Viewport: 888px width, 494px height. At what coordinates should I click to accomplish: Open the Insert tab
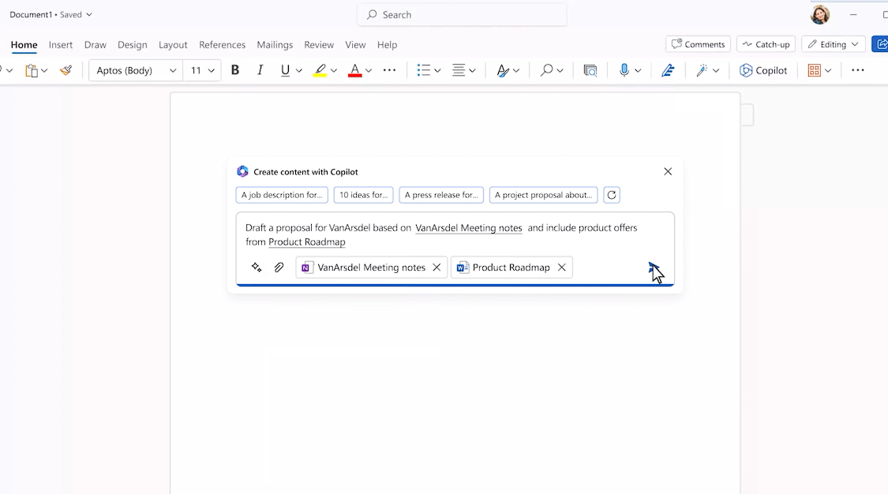pos(61,45)
